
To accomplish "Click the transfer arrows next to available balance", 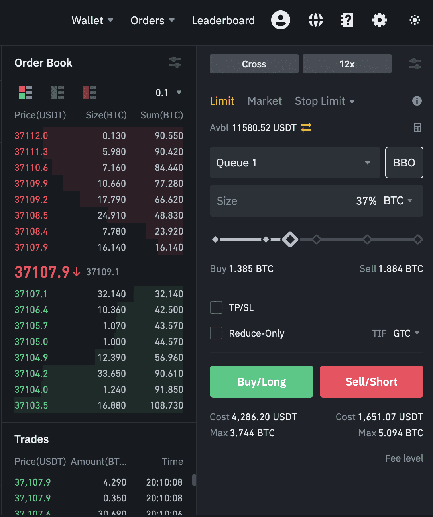I will (x=306, y=127).
